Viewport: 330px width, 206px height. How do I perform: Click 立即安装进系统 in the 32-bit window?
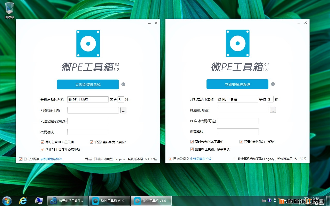click(88, 84)
